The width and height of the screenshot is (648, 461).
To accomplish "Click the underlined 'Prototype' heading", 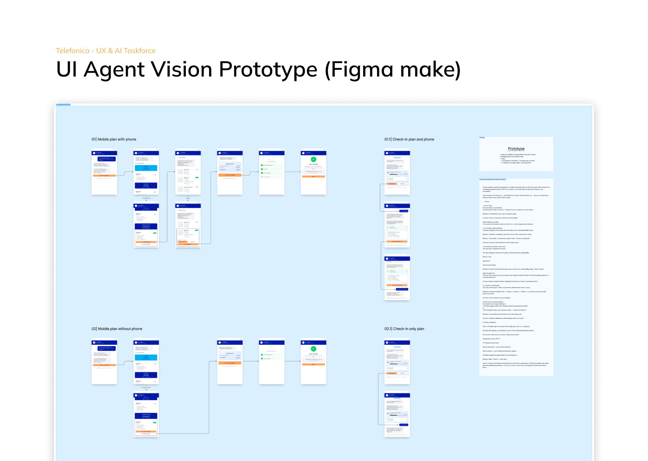I will click(516, 149).
